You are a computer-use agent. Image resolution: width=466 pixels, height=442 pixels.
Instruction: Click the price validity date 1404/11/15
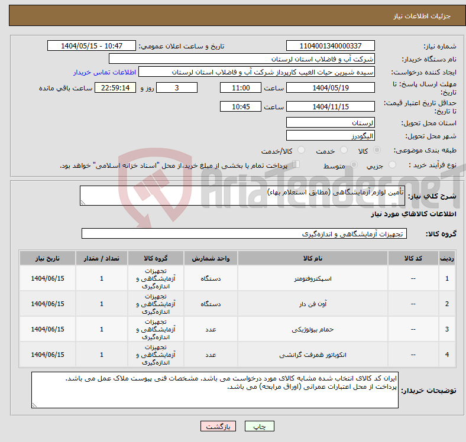pos(330,106)
